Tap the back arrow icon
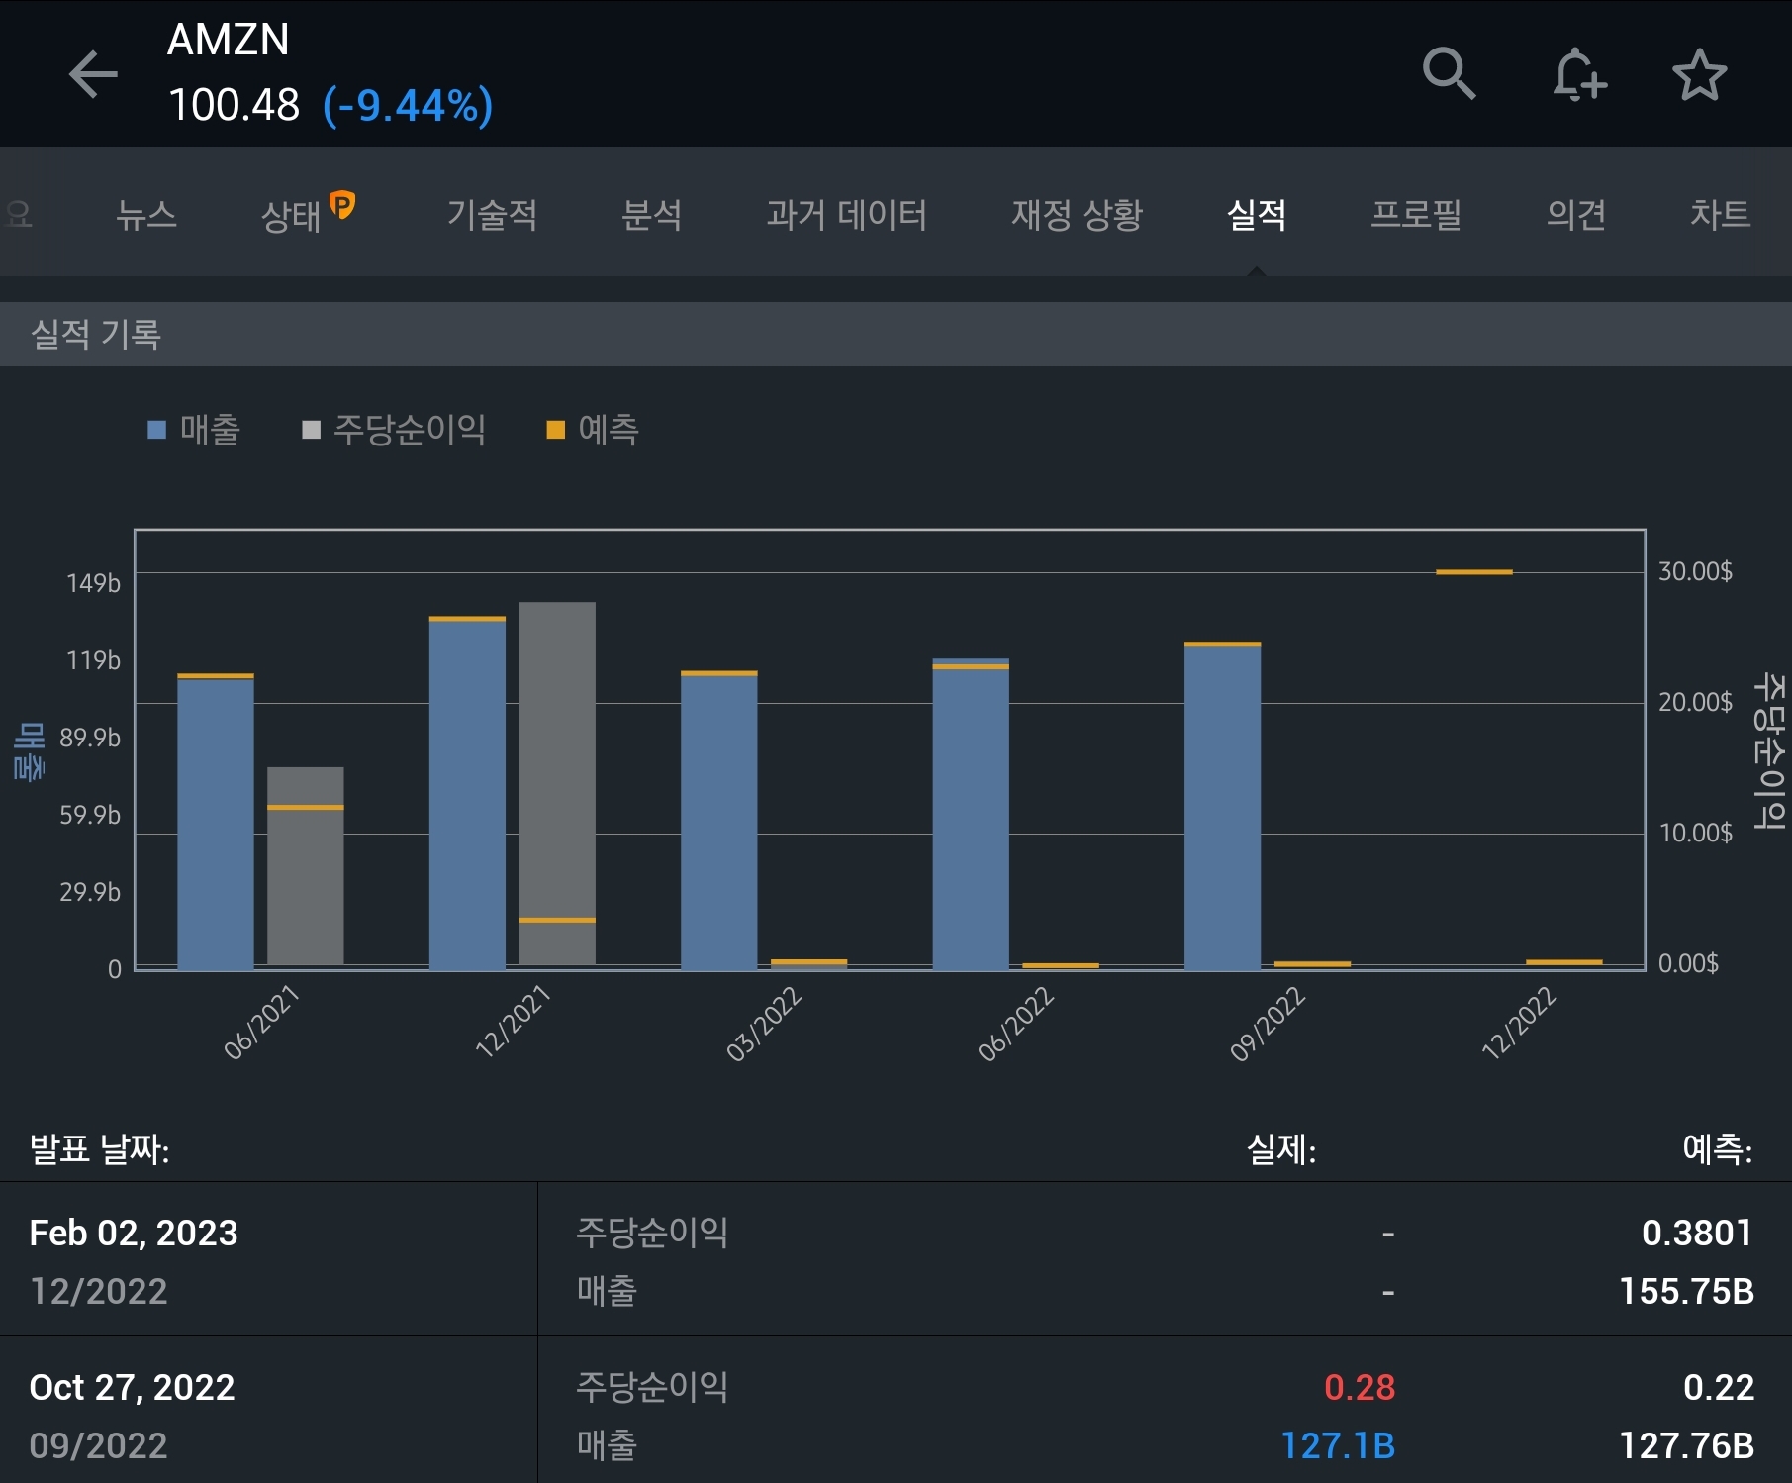 click(x=93, y=74)
